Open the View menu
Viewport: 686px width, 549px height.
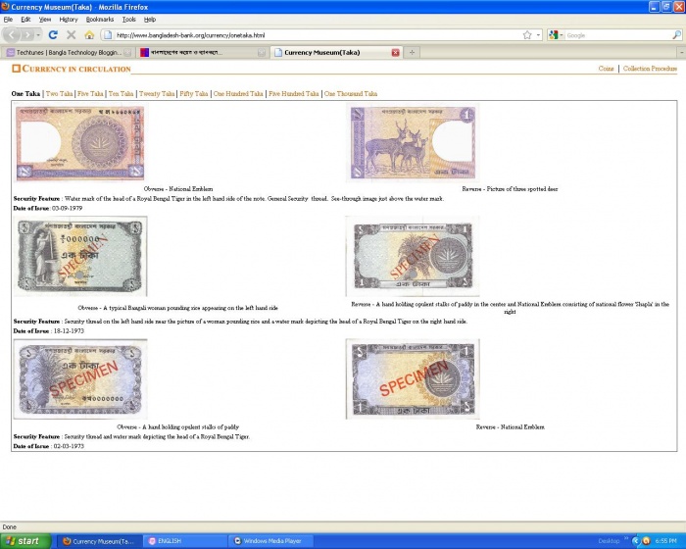(x=45, y=20)
